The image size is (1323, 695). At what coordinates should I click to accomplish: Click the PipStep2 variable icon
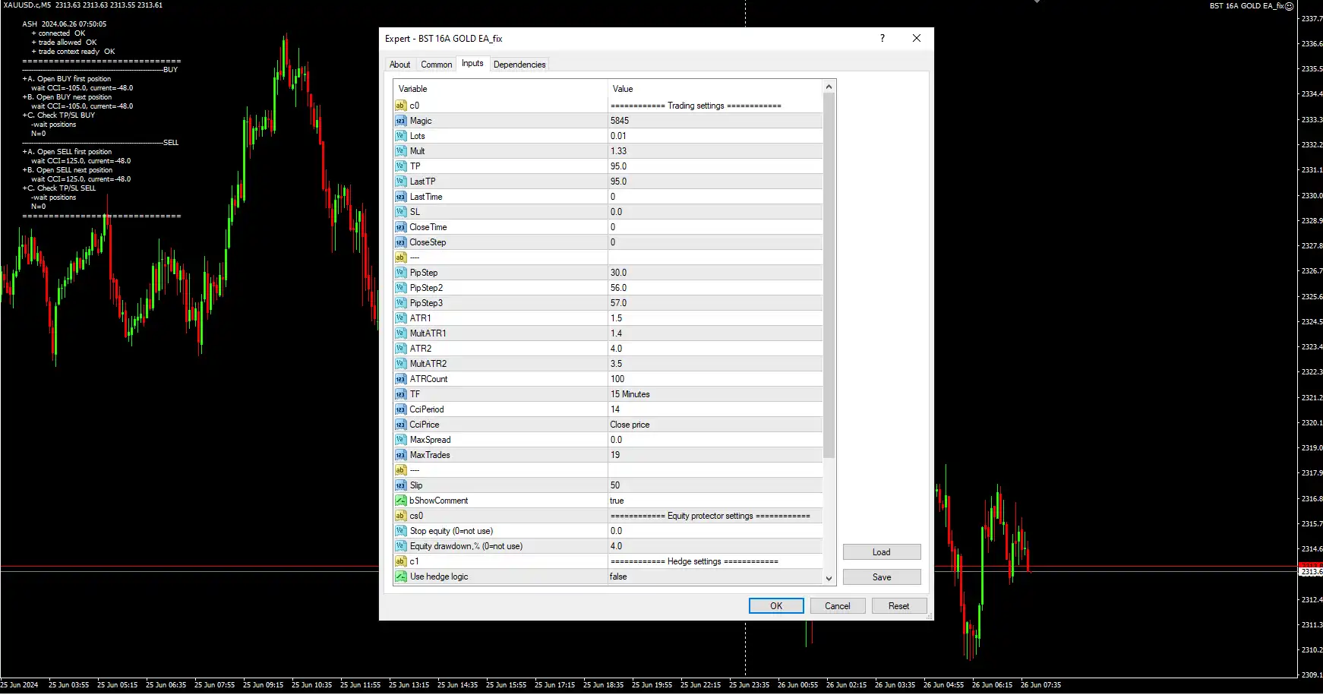pos(400,288)
